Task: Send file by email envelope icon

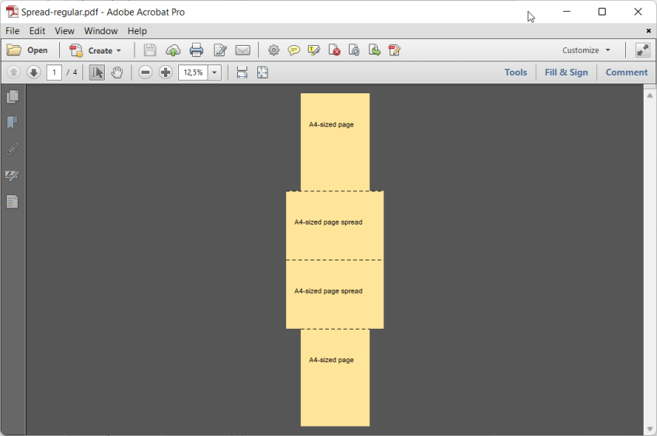Action: click(x=243, y=51)
